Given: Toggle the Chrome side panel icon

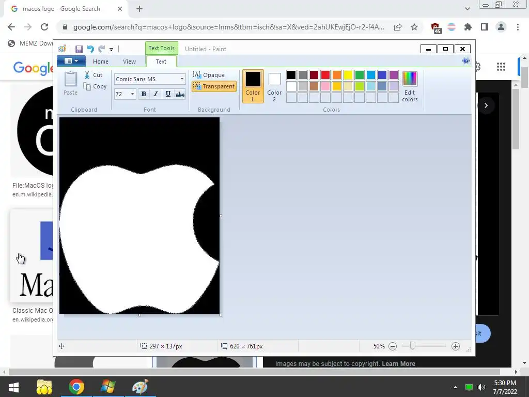Looking at the screenshot, I should tap(485, 27).
